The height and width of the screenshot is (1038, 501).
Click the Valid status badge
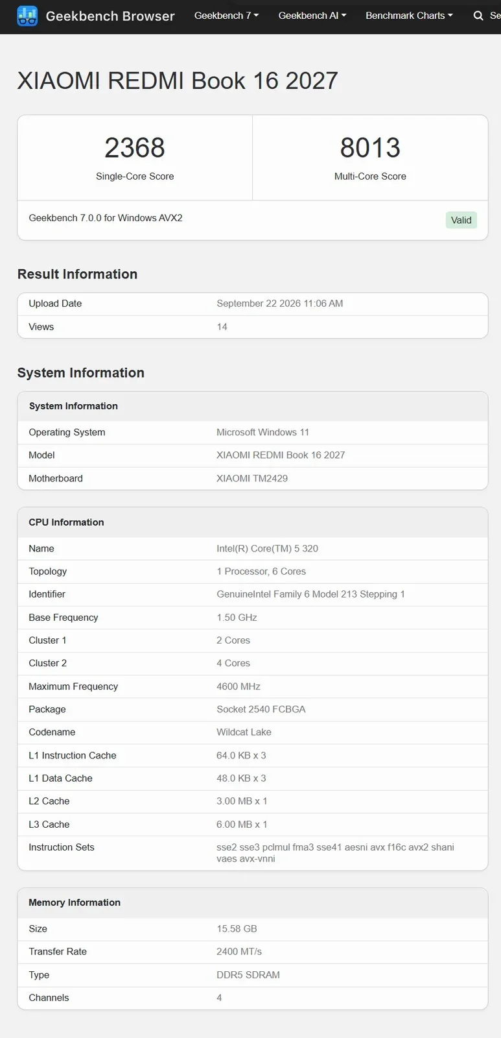[461, 220]
